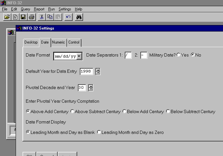Open the Settings menu
Viewport: 223px width, 156px height.
(x=65, y=9)
